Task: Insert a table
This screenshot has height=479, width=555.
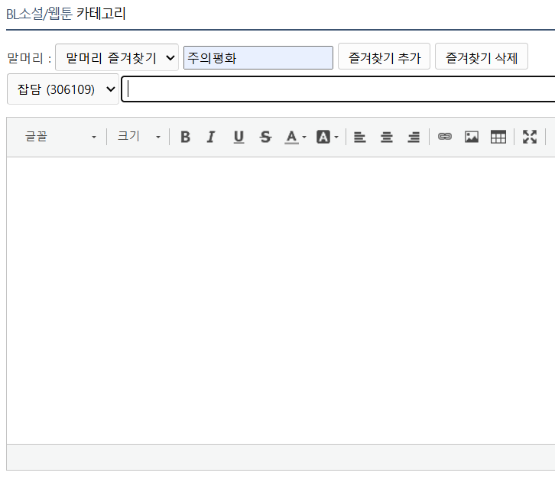Action: [x=498, y=137]
